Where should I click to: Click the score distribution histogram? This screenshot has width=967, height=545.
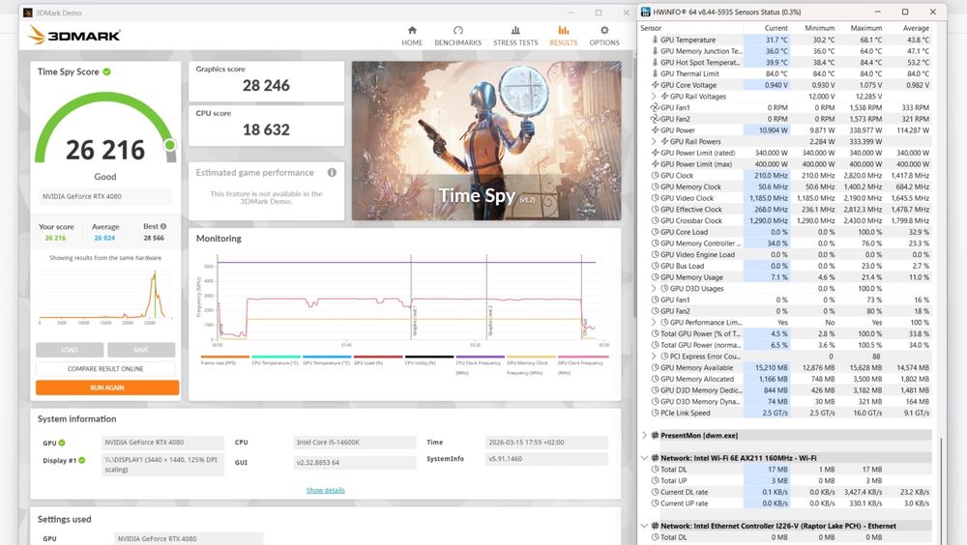tap(104, 296)
